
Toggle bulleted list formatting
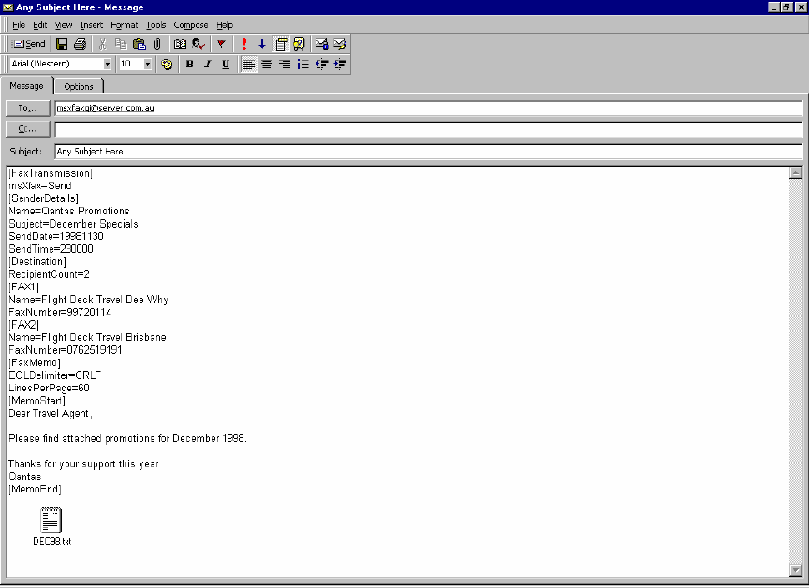(302, 65)
